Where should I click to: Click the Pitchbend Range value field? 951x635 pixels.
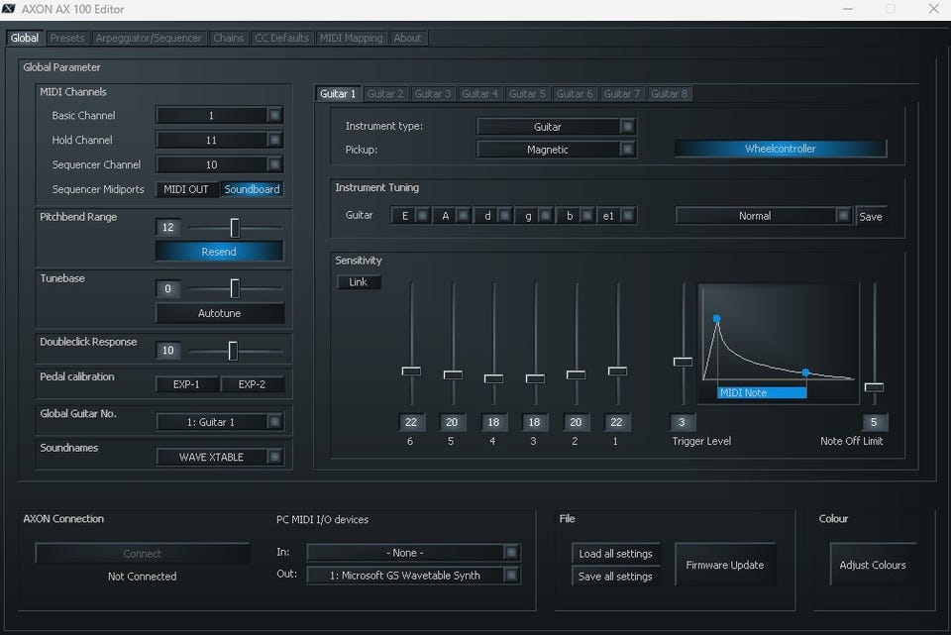tap(167, 228)
